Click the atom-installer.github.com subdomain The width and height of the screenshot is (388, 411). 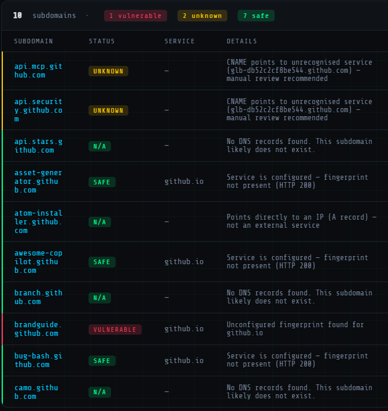pos(38,221)
